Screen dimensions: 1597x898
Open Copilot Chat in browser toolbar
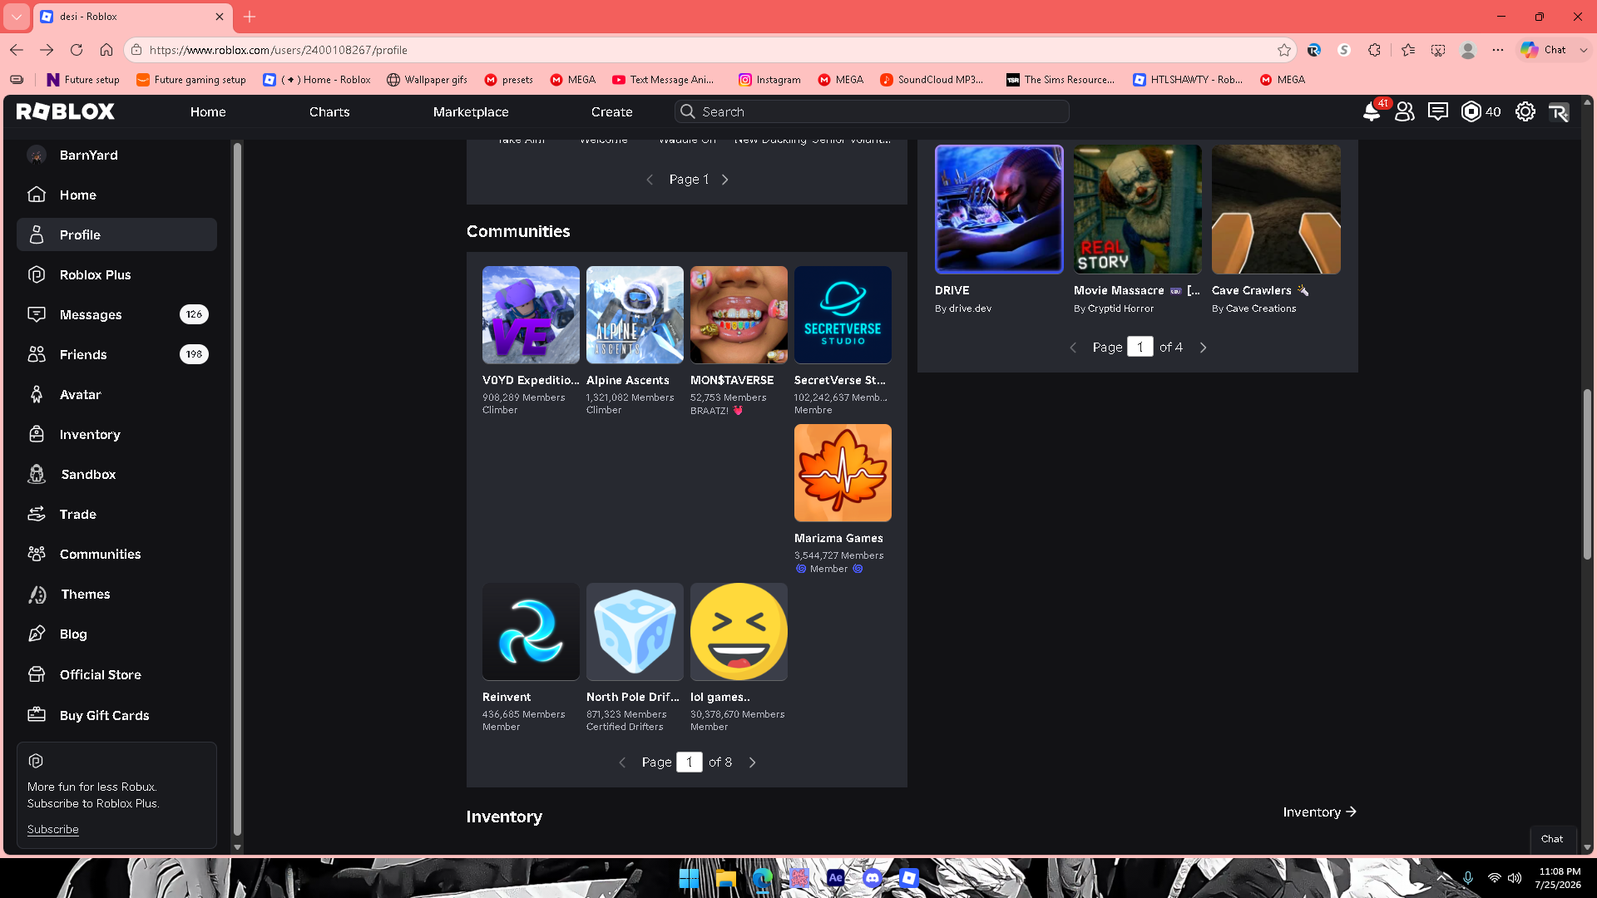click(1545, 50)
